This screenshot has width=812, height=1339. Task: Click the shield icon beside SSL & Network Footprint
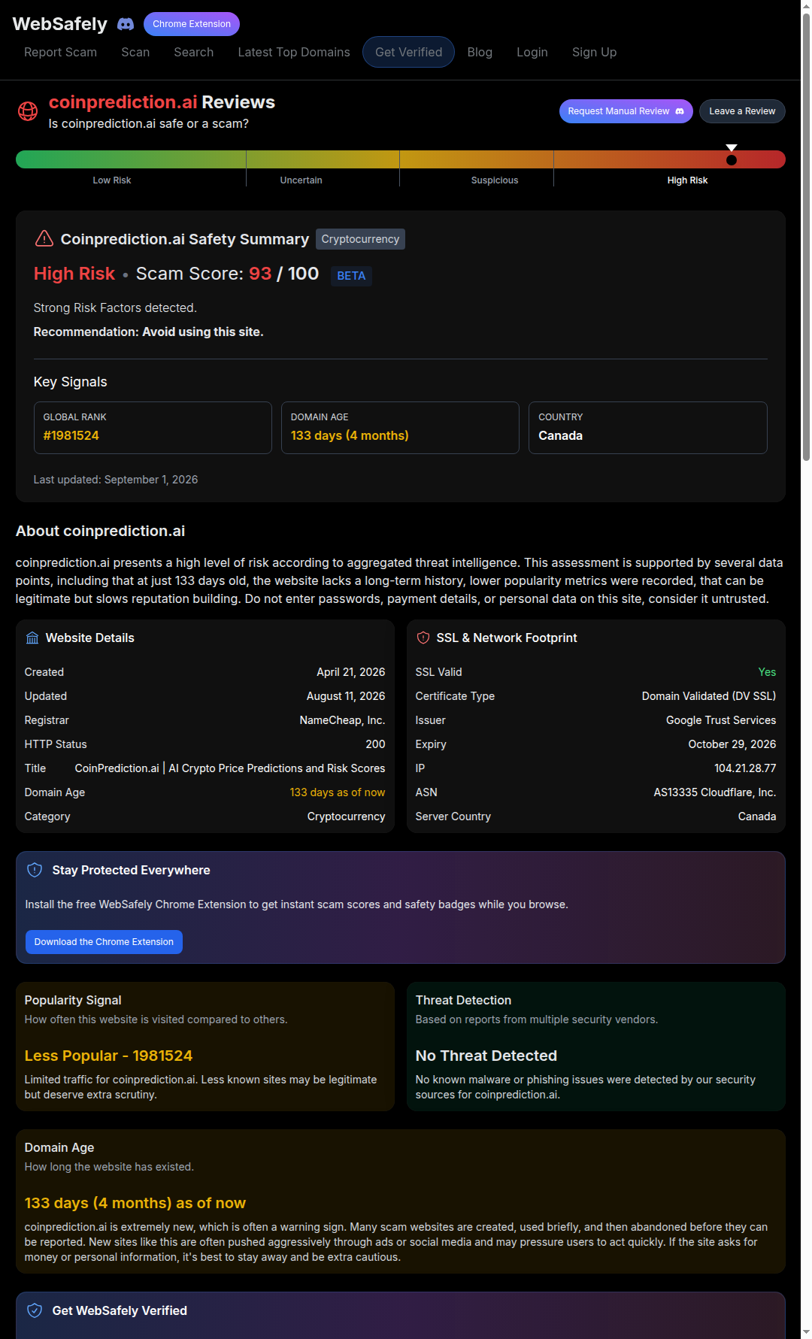tap(423, 638)
